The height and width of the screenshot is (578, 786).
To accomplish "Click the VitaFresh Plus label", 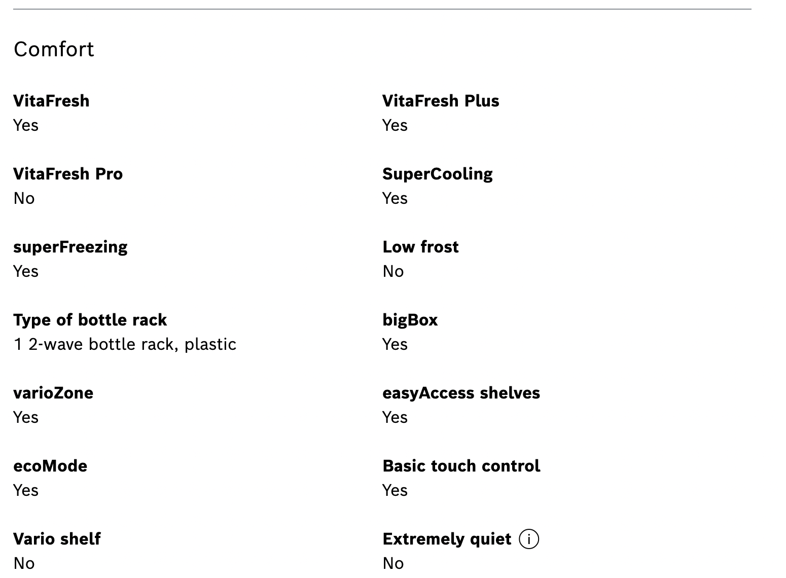I will coord(441,101).
